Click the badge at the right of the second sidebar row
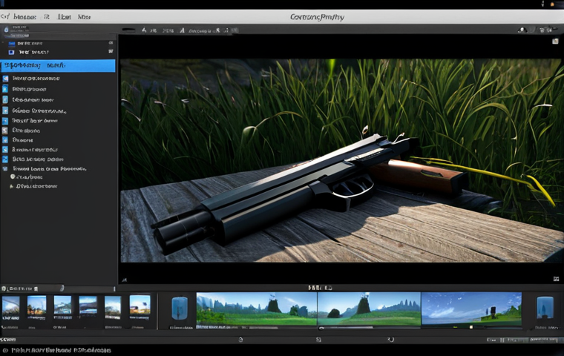Viewport: 564px width, 356px height. 111,52
